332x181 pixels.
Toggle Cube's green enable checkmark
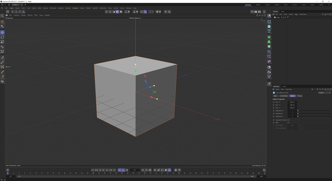pyautogui.click(x=285, y=17)
